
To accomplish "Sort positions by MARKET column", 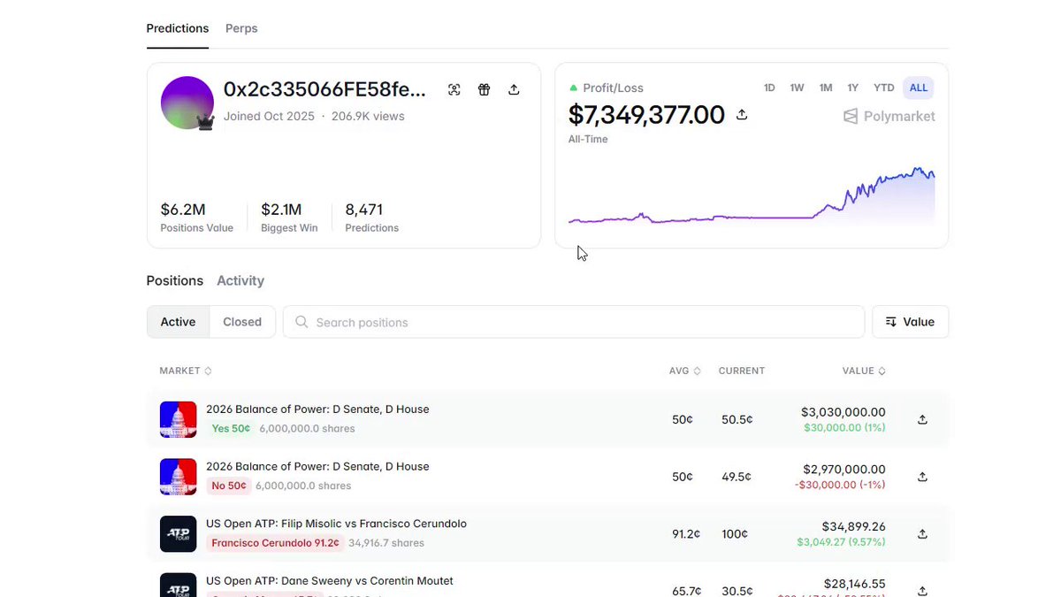I will [x=186, y=371].
